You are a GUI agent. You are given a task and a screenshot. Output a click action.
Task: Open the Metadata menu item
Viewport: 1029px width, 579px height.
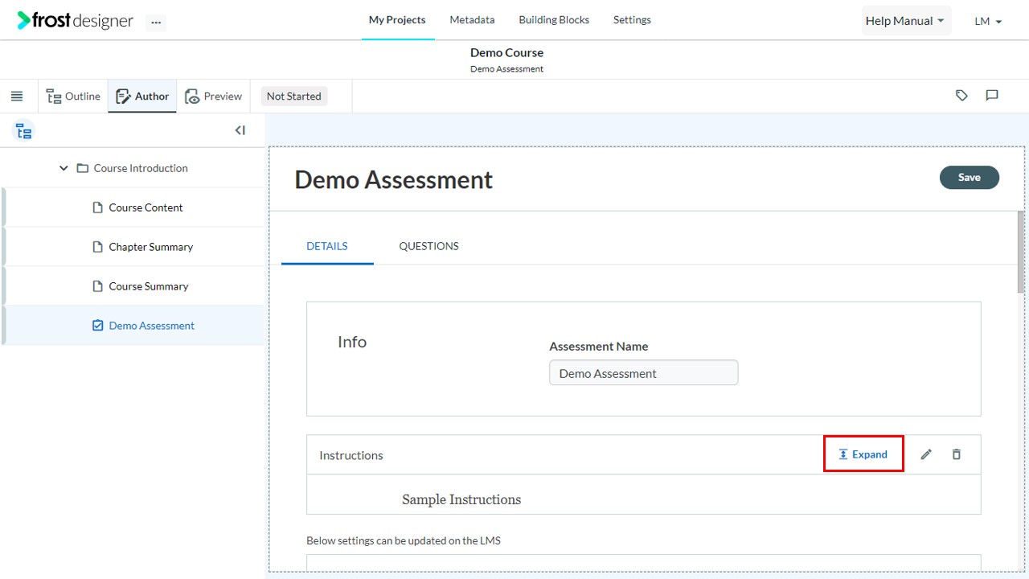point(472,20)
